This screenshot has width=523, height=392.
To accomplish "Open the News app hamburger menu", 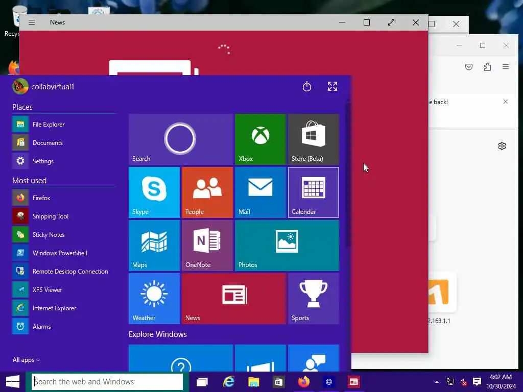I will [x=32, y=22].
